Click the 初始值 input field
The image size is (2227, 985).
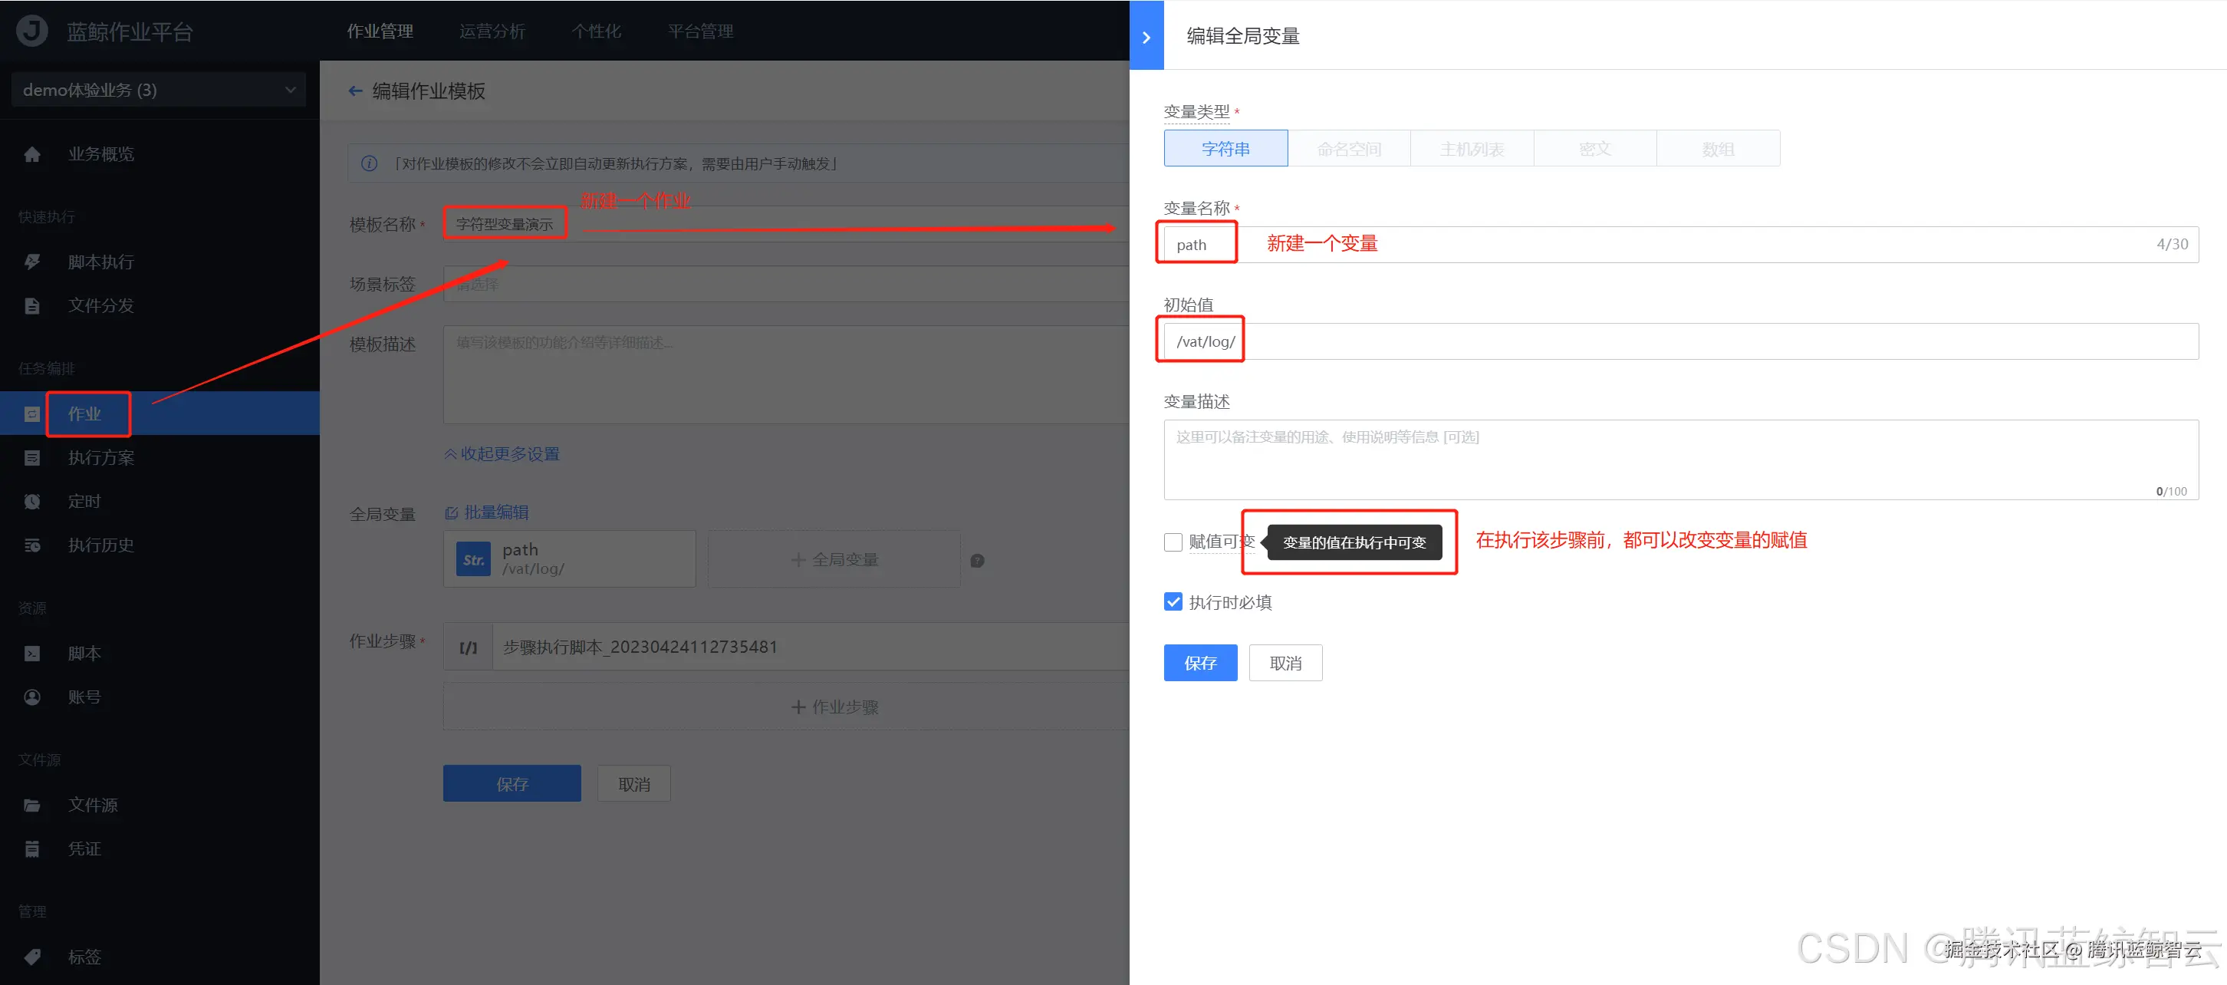[x=1681, y=341]
